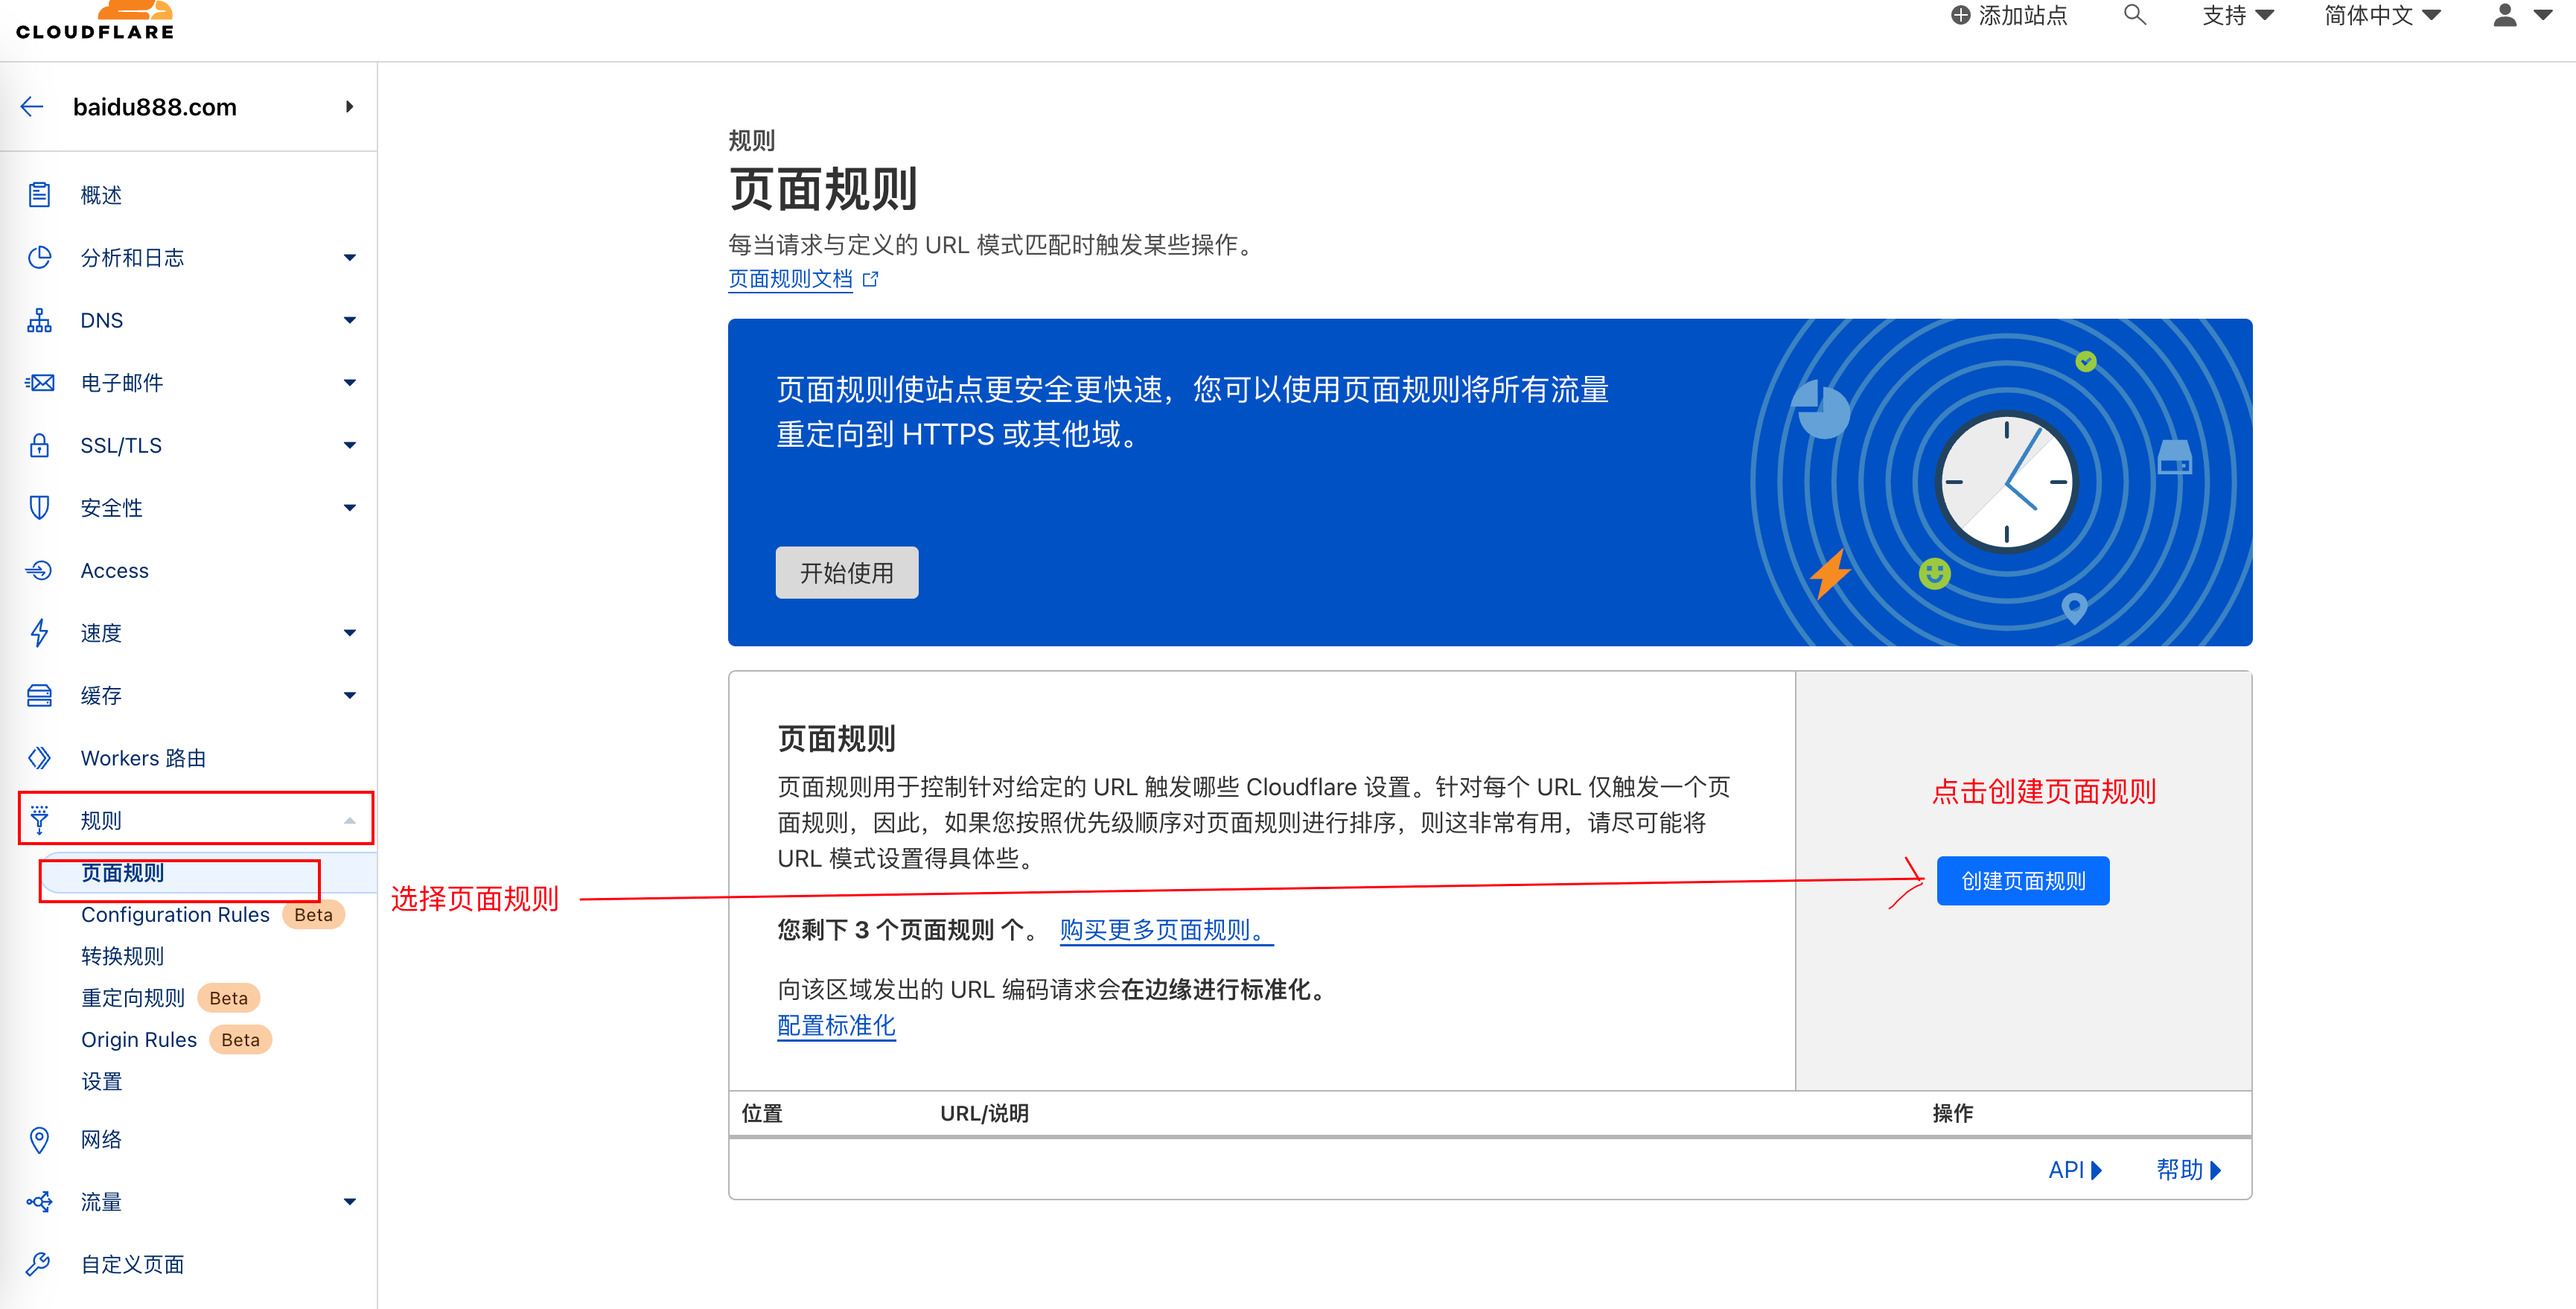The height and width of the screenshot is (1309, 2576).
Task: Expand the DNS menu chevron
Action: [x=349, y=320]
